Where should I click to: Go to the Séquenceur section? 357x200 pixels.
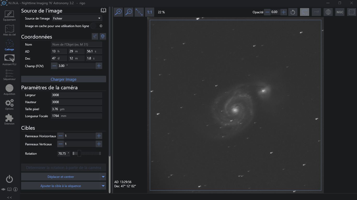(9, 75)
